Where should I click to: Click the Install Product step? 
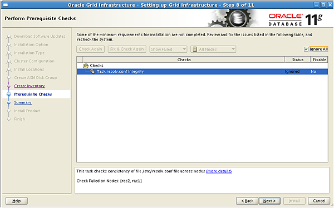pos(27,111)
